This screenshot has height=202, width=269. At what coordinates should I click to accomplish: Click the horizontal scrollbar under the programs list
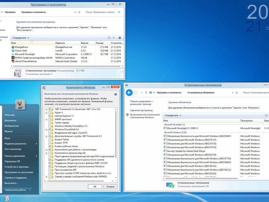click(x=67, y=66)
